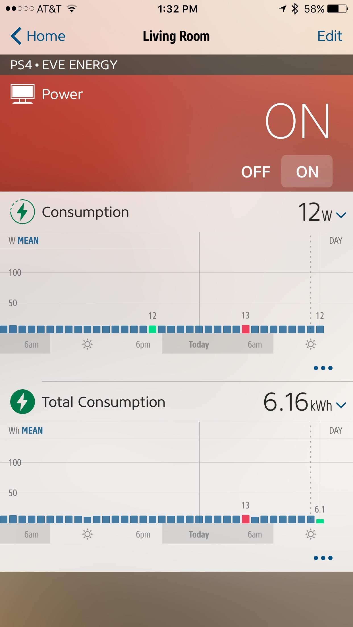Open Consumption graph three-dot options

point(323,368)
